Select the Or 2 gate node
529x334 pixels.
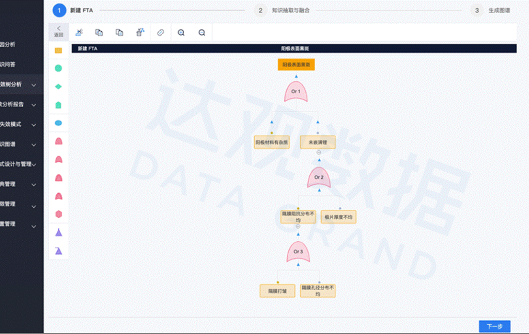[x=319, y=177]
